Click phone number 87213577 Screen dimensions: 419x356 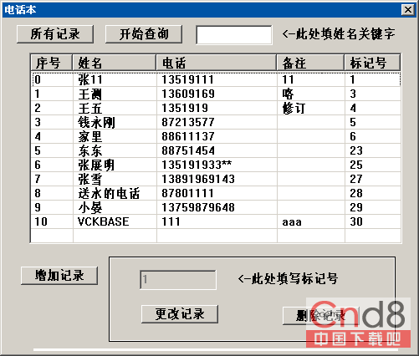pos(188,122)
